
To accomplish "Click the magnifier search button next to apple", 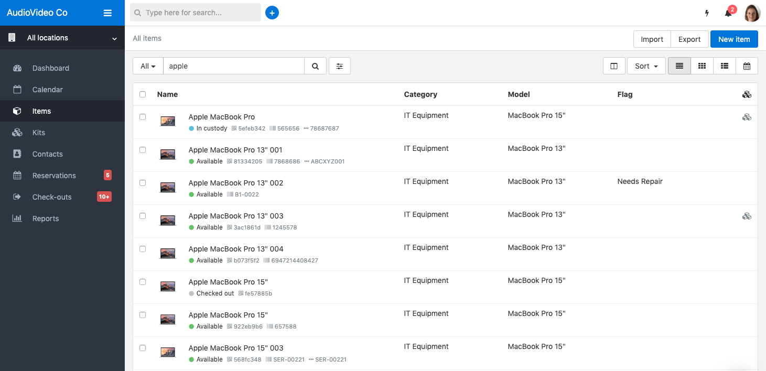I will pyautogui.click(x=315, y=66).
